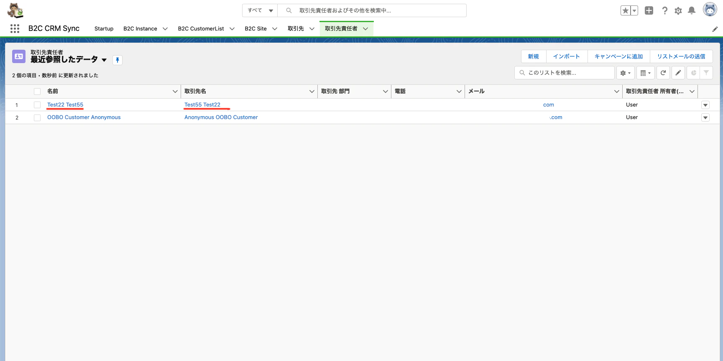Click the global search field
The width and height of the screenshot is (723, 361).
click(372, 10)
